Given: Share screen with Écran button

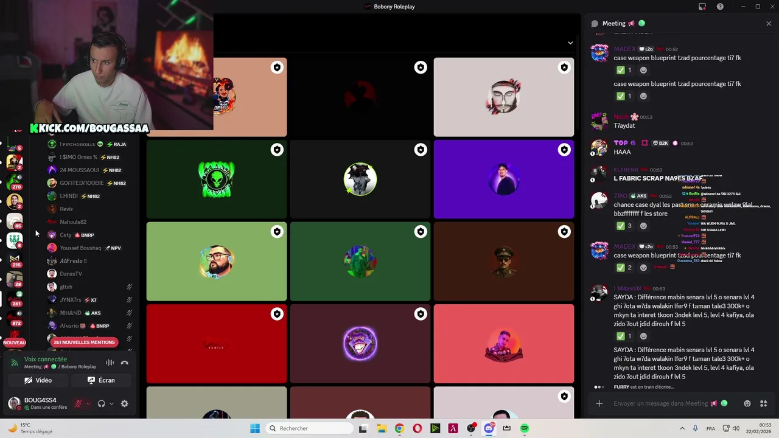Looking at the screenshot, I should pyautogui.click(x=101, y=380).
